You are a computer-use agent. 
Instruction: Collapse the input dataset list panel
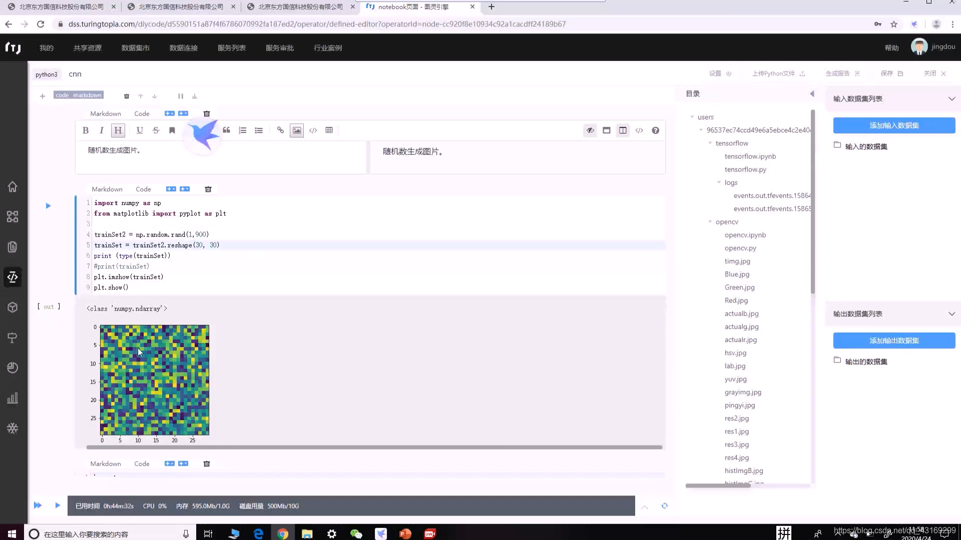(x=951, y=98)
